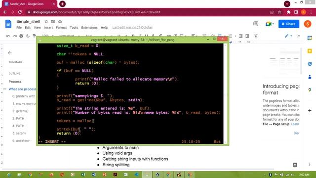This screenshot has height=178, width=316.
Task: Open the Insert menu
Action: click(x=48, y=28)
